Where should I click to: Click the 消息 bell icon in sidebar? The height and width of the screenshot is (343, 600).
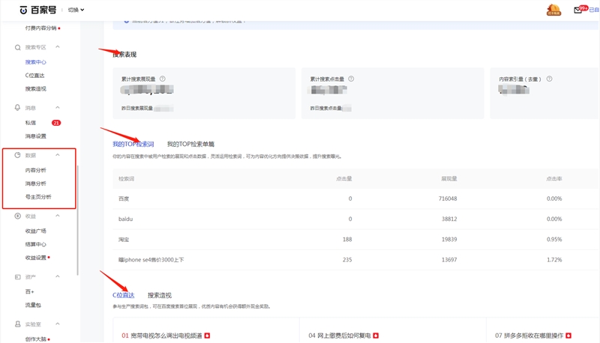tap(18, 108)
